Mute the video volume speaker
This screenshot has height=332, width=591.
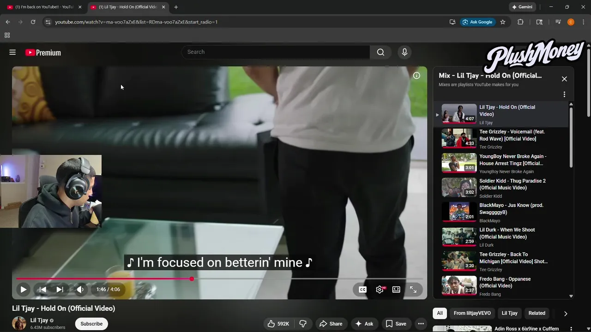click(x=80, y=290)
